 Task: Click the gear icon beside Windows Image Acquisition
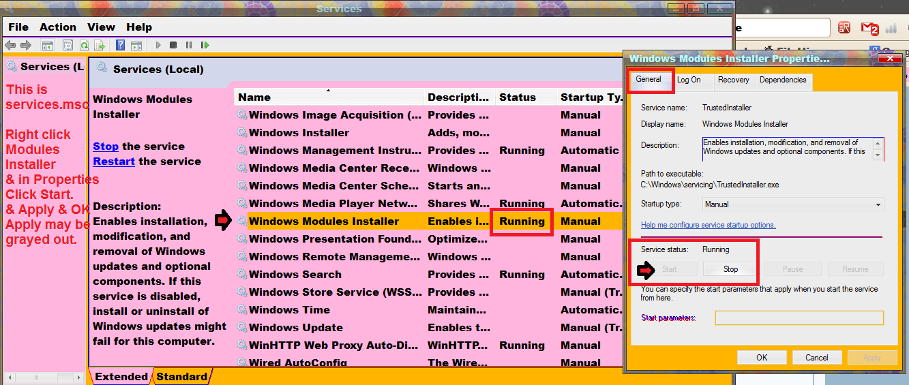click(x=242, y=115)
